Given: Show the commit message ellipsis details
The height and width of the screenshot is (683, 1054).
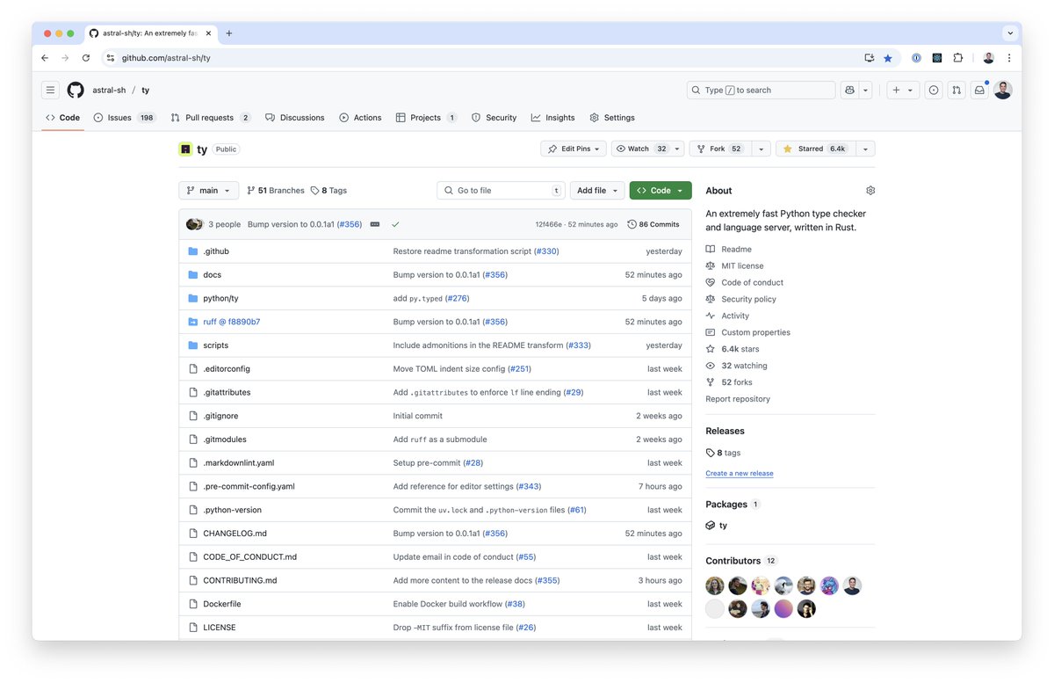Looking at the screenshot, I should 375,224.
